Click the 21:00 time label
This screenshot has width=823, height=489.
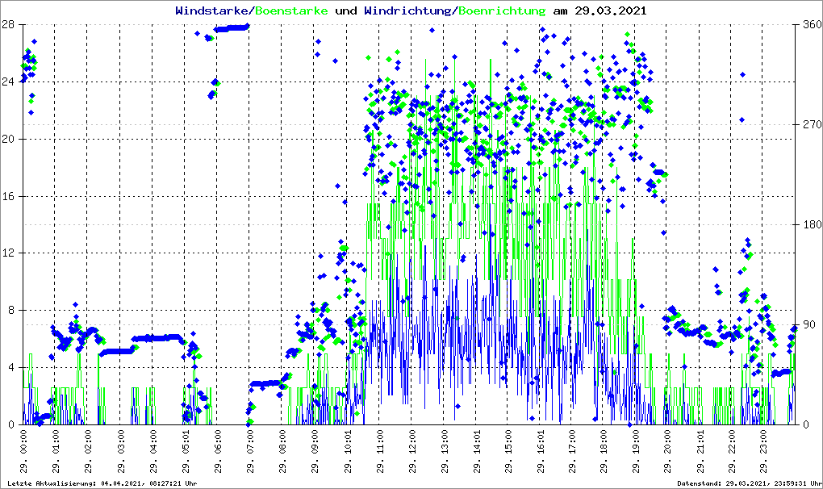point(701,453)
